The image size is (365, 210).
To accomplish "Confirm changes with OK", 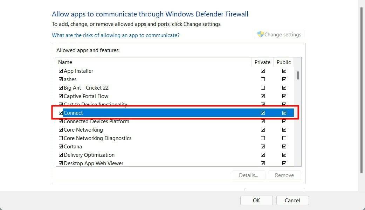I will [x=256, y=200].
